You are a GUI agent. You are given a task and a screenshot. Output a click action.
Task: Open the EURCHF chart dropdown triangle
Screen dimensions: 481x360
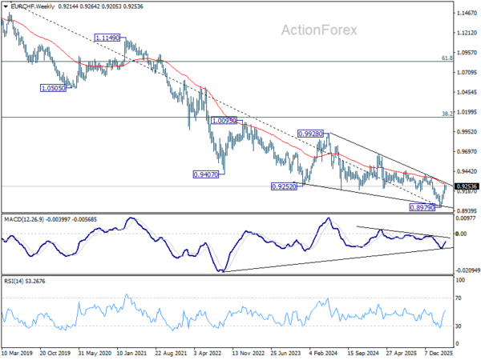(6, 6)
